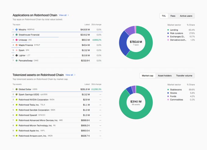
Task: Click the 60.4% Lending share value
Action: (192, 30)
